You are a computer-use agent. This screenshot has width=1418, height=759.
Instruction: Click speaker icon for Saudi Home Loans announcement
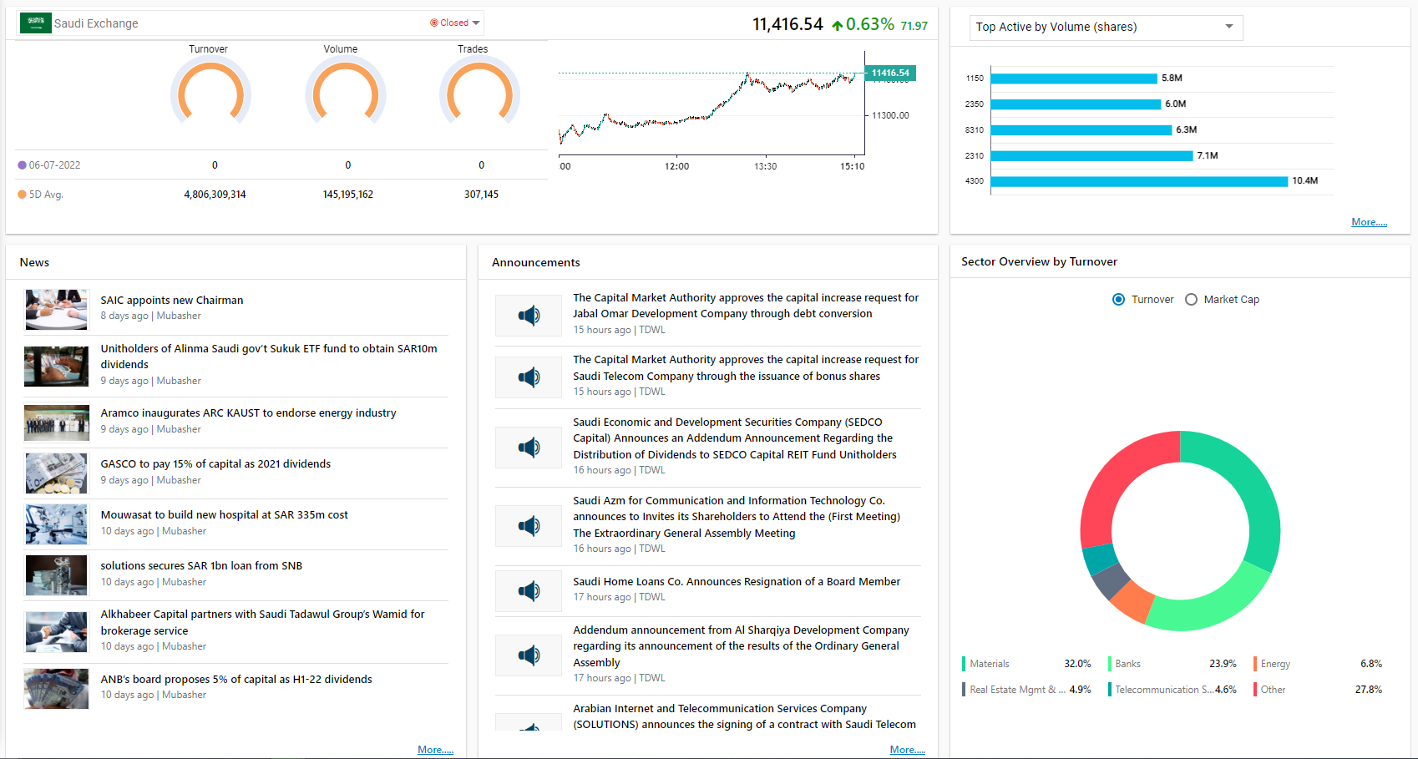point(529,590)
